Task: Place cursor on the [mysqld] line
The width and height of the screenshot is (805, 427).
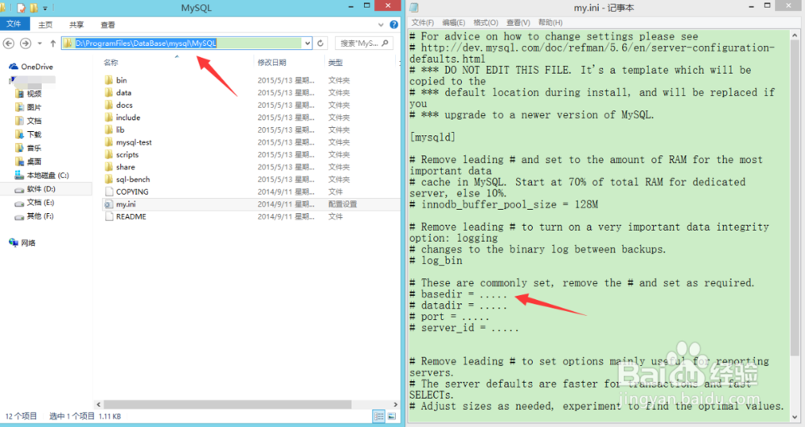Action: point(432,138)
